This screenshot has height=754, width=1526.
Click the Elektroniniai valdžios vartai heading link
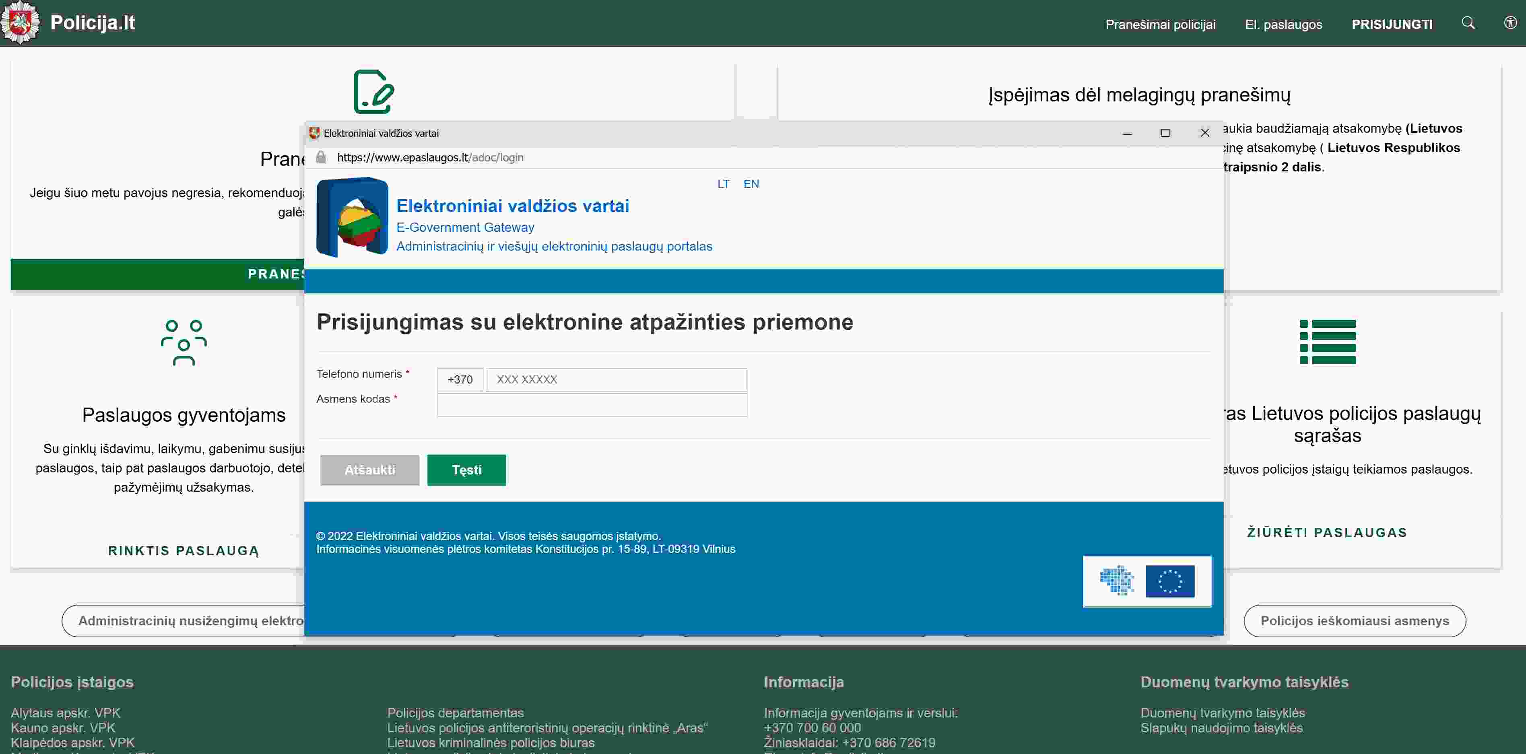pyautogui.click(x=512, y=206)
